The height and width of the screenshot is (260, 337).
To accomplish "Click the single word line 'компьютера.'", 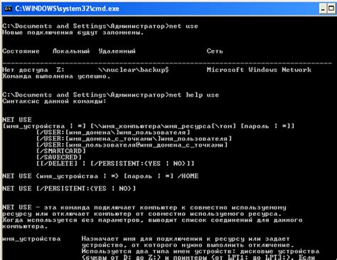I will click(25, 227).
